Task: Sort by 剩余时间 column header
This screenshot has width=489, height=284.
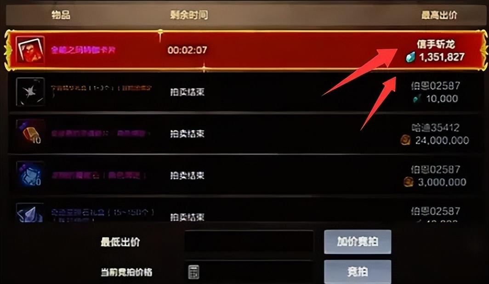Action: pos(189,15)
